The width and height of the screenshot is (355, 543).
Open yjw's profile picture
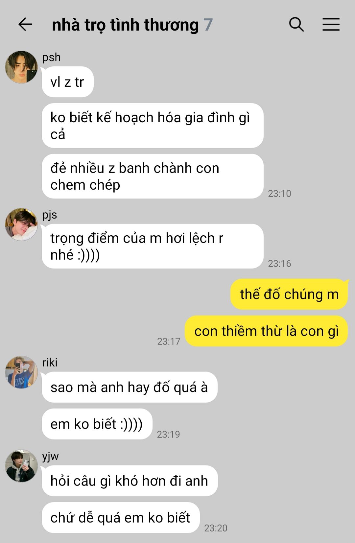click(21, 466)
